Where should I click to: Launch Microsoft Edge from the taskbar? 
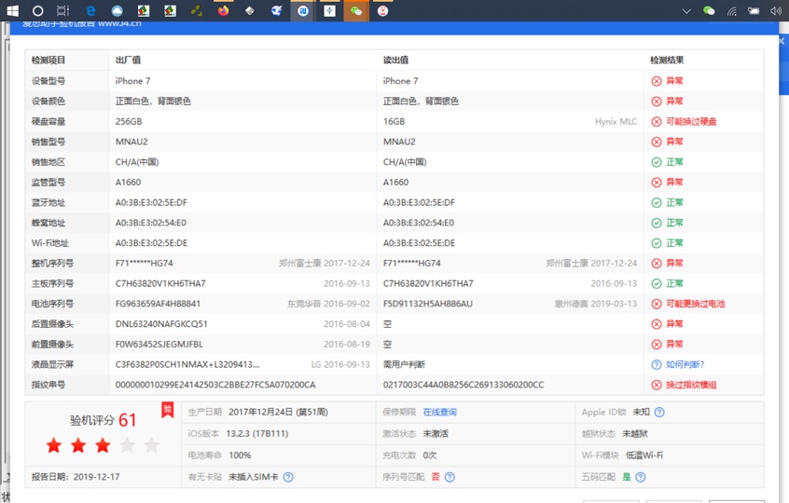91,11
